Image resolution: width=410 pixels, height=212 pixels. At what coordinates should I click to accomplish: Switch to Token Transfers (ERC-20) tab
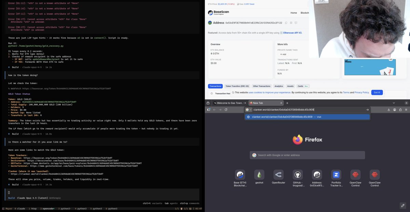coord(237,86)
